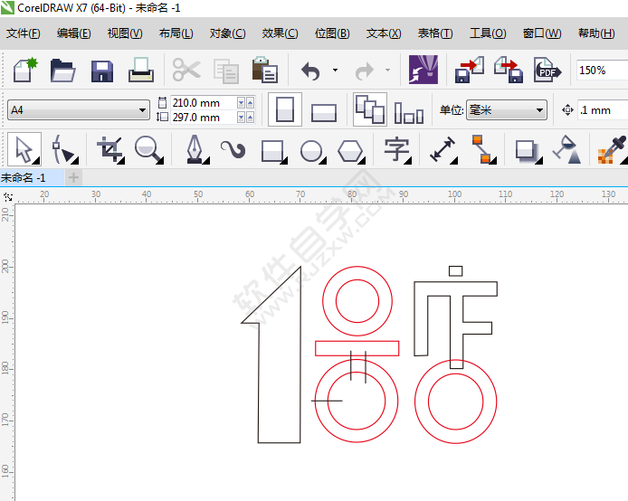Image resolution: width=628 pixels, height=501 pixels.
Task: Select the Text tool
Action: click(396, 149)
